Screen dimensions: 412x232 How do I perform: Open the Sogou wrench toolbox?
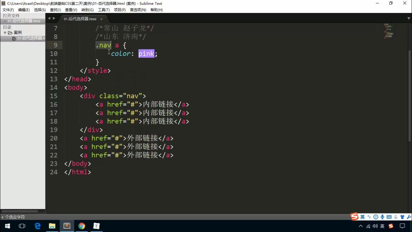[x=409, y=217]
